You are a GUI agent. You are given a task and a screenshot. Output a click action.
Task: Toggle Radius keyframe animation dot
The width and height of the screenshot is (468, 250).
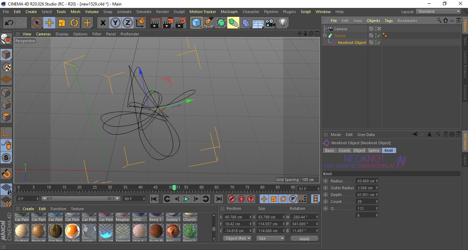[x=326, y=181]
